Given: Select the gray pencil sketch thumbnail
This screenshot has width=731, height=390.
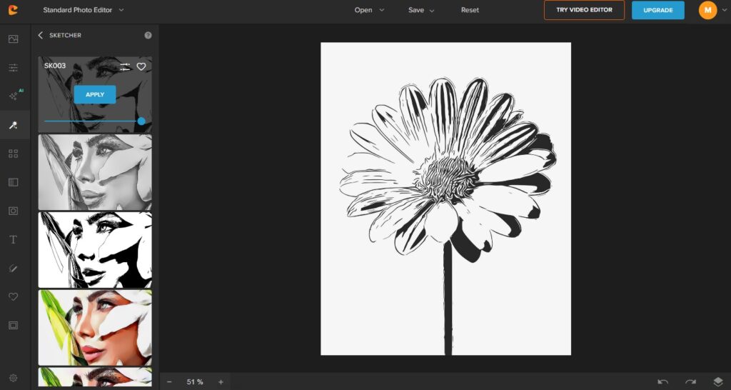Looking at the screenshot, I should 95,172.
